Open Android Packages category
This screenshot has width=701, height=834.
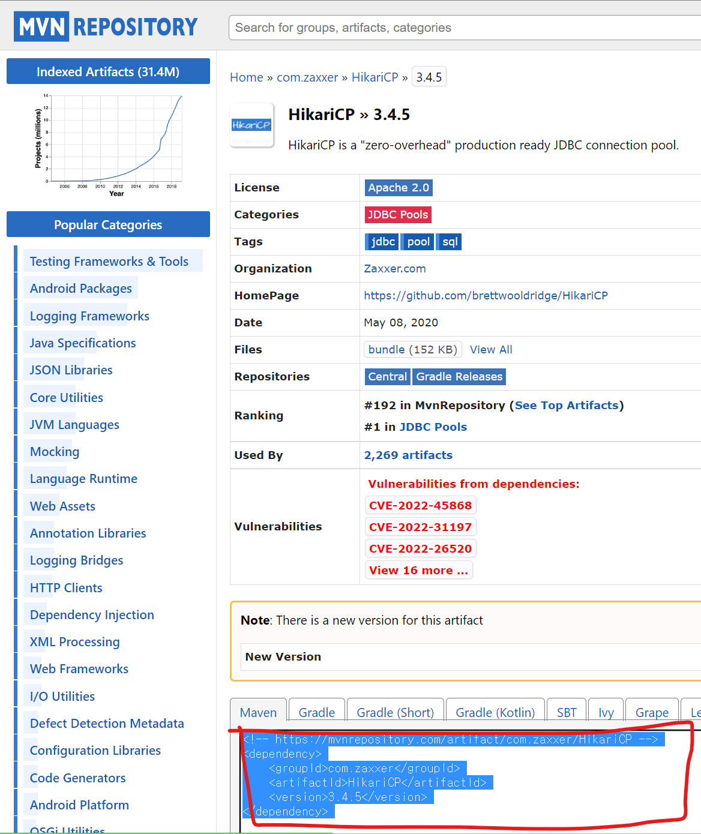click(x=81, y=289)
